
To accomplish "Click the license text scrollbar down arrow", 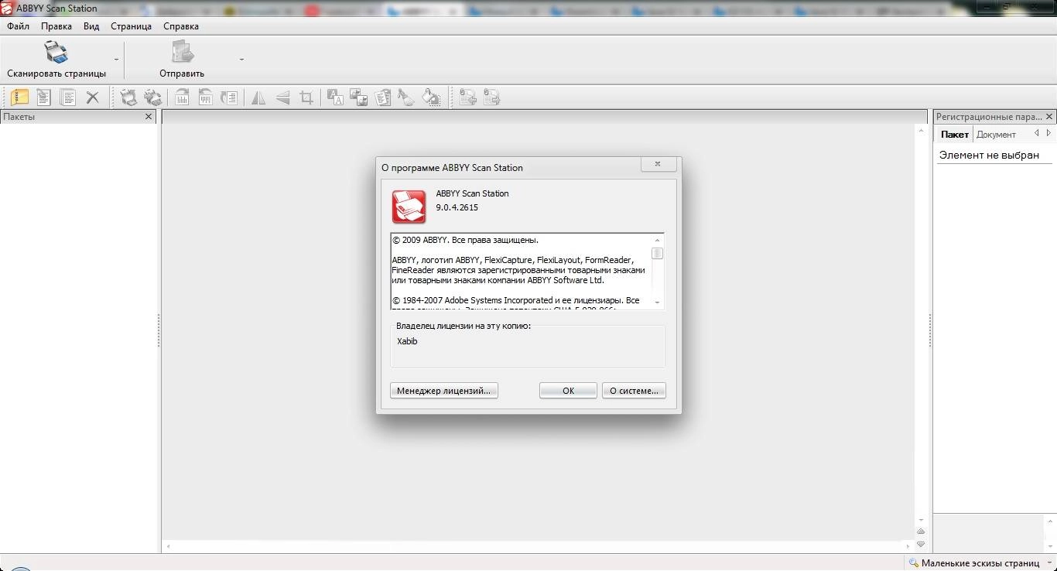I will (x=657, y=303).
